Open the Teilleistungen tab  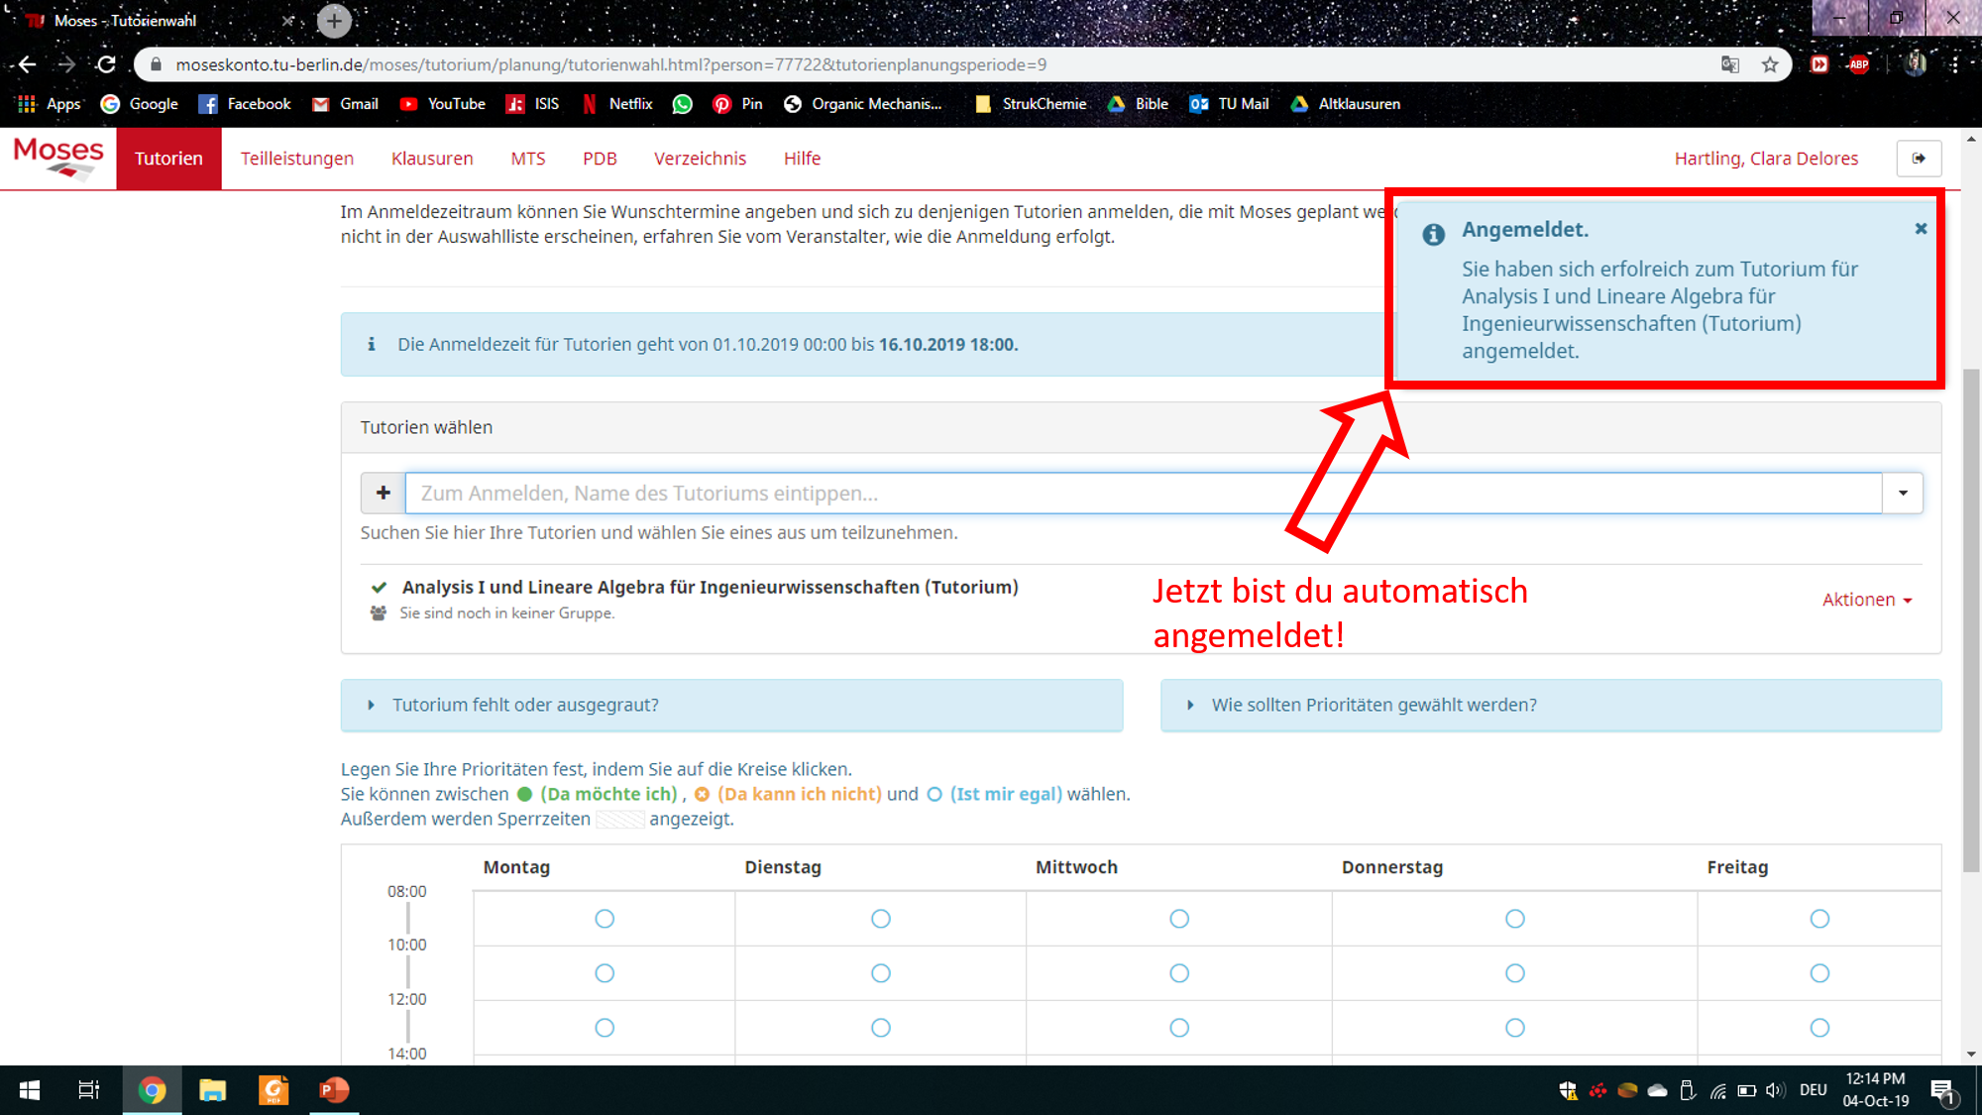point(297,159)
